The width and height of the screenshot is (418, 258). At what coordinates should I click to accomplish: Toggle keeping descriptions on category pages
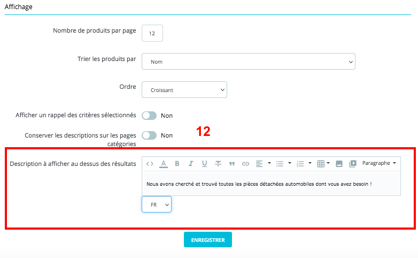click(x=149, y=135)
